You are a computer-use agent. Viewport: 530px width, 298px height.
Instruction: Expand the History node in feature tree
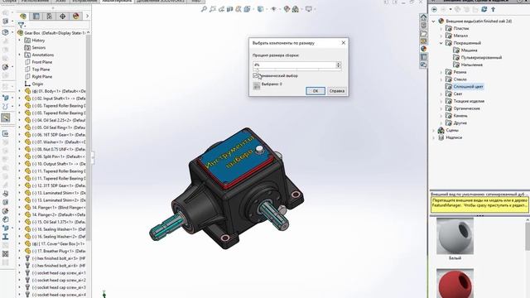point(19,41)
